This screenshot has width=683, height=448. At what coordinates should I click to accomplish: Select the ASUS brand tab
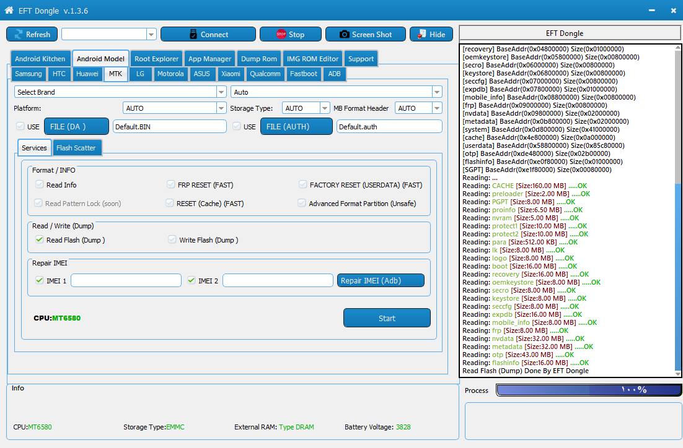[201, 74]
